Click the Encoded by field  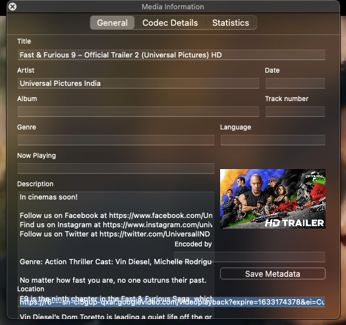coord(249,257)
